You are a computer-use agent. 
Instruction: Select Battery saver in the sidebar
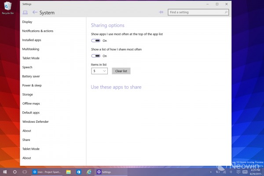pyautogui.click(x=31, y=76)
